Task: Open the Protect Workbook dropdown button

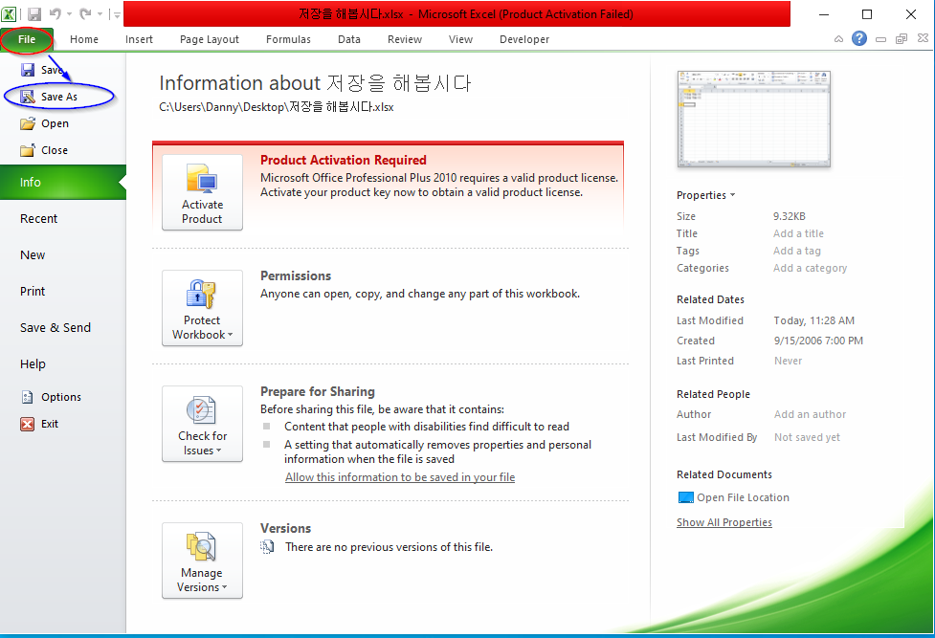Action: pos(202,308)
